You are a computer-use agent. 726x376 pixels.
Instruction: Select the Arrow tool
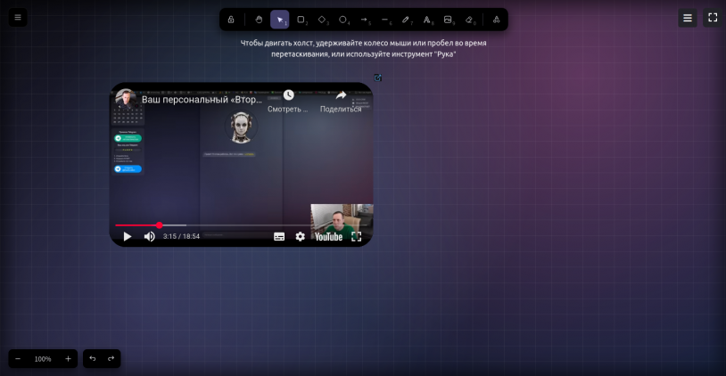[x=364, y=19]
